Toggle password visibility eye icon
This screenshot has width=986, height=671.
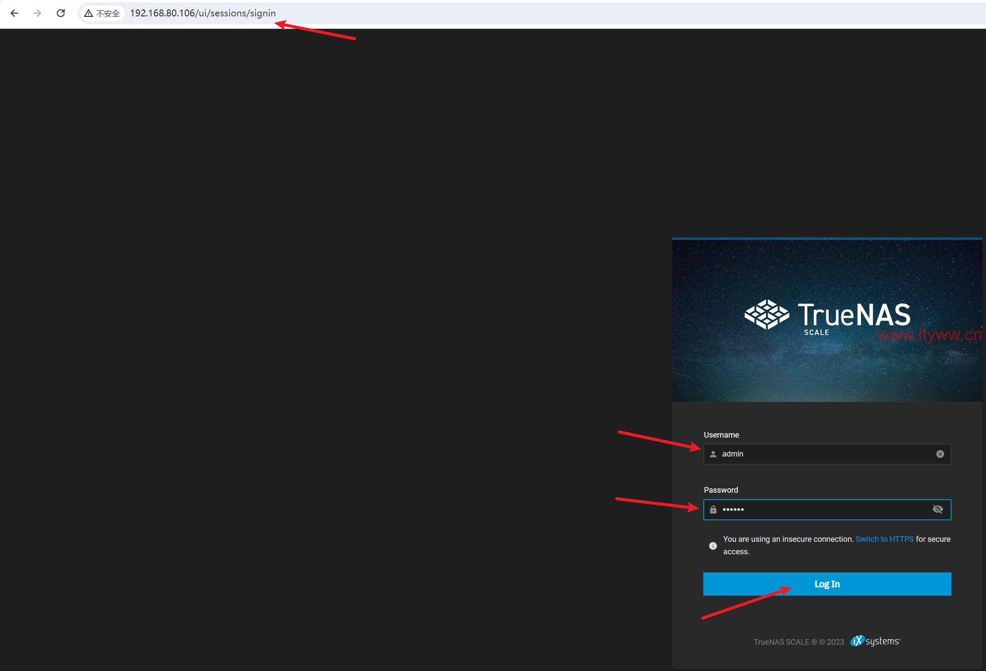pyautogui.click(x=938, y=509)
